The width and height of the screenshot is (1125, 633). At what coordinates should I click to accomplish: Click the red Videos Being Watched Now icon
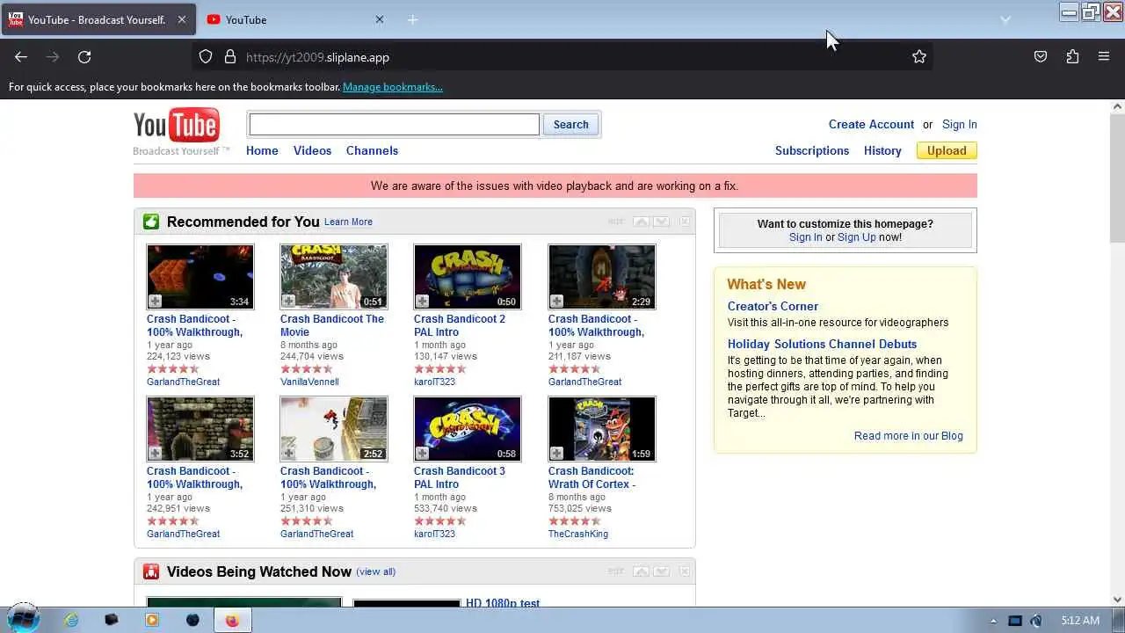point(151,571)
